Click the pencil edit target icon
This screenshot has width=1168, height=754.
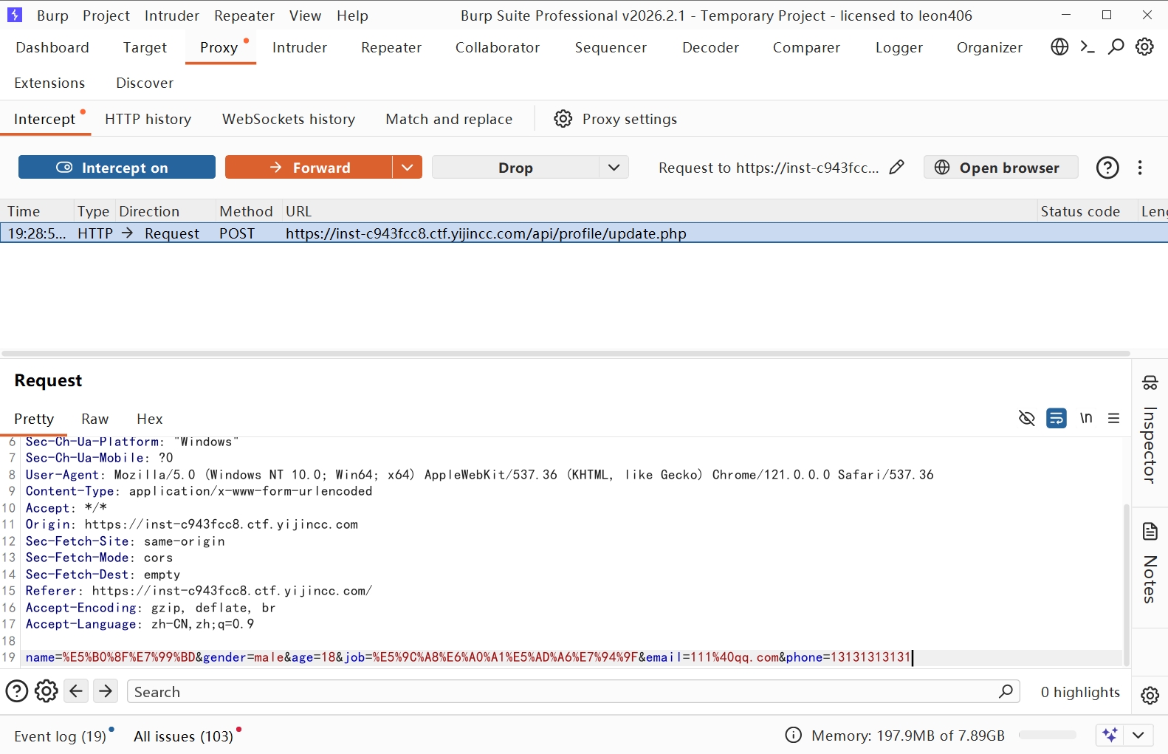coord(896,168)
